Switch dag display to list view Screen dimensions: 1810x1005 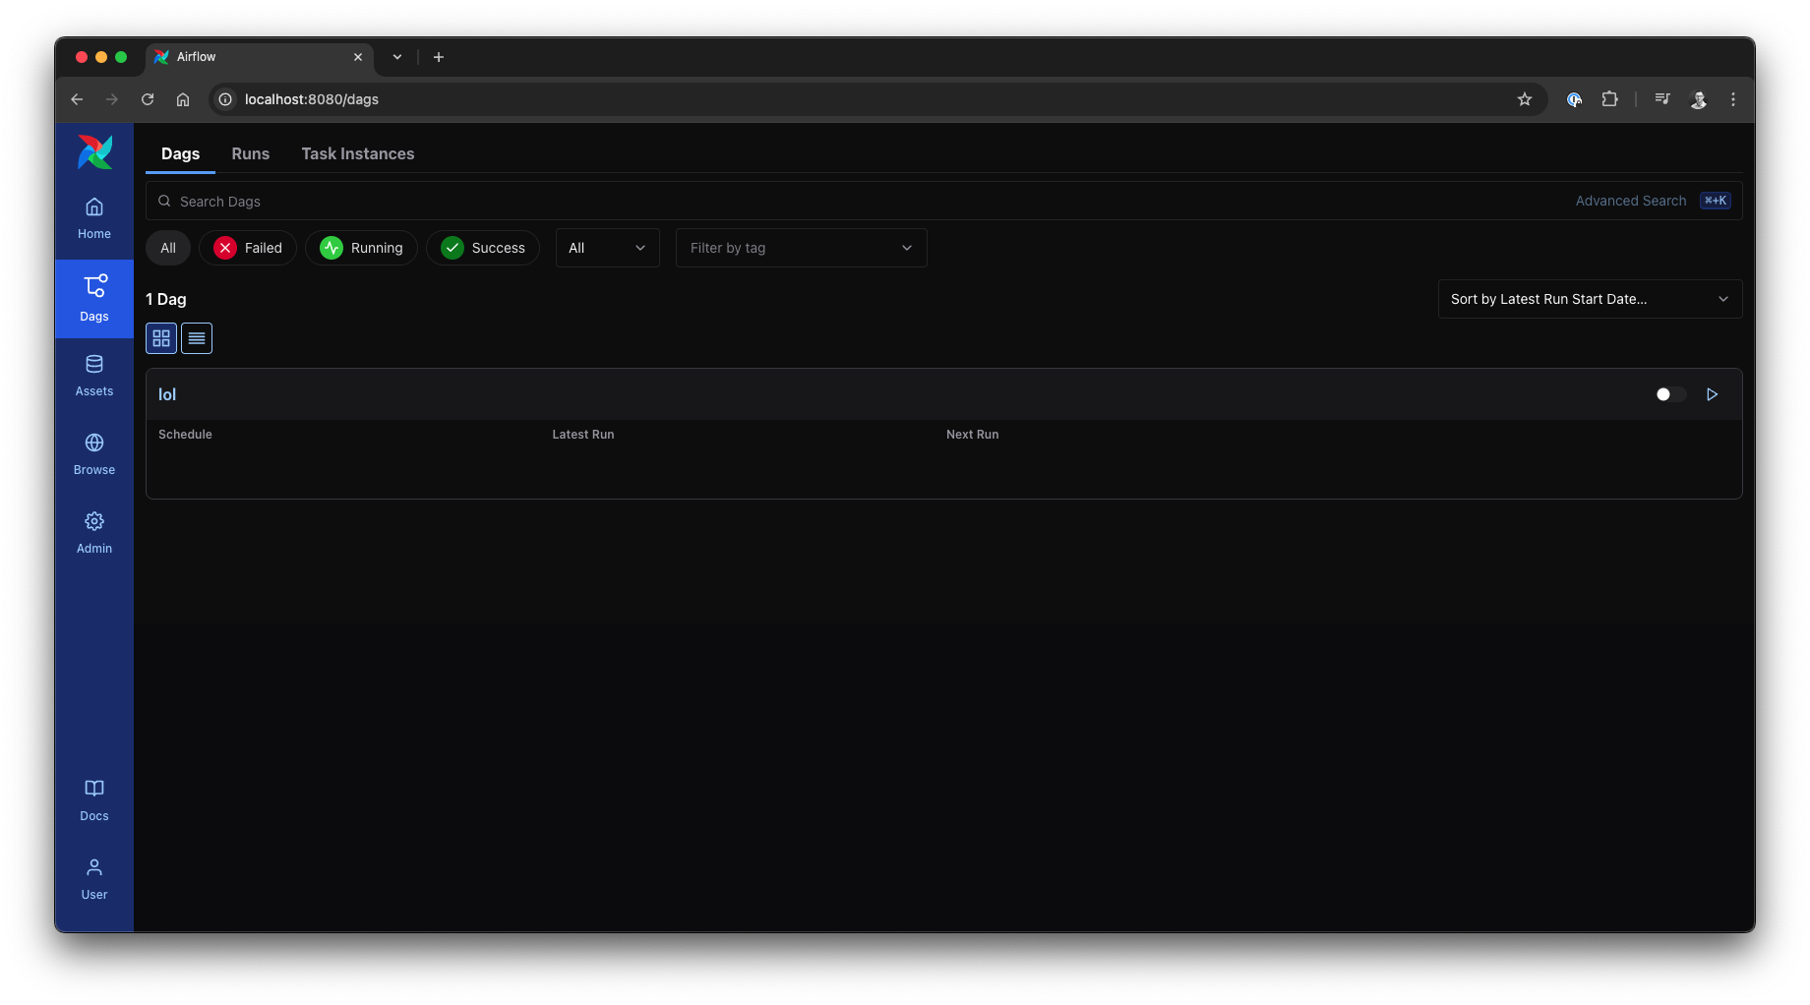pos(196,337)
